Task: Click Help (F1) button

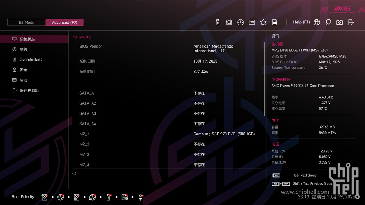Action: pyautogui.click(x=301, y=22)
